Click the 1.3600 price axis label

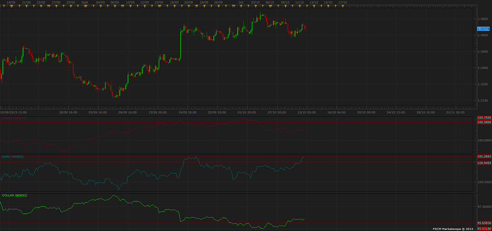483,19
